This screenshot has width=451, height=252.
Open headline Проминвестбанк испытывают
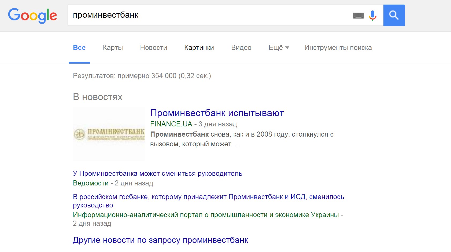point(217,113)
